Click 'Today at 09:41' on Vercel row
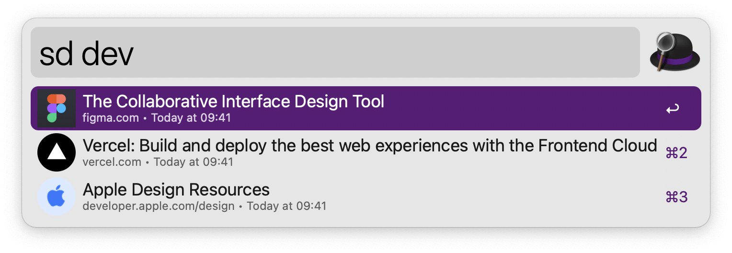 pos(194,161)
